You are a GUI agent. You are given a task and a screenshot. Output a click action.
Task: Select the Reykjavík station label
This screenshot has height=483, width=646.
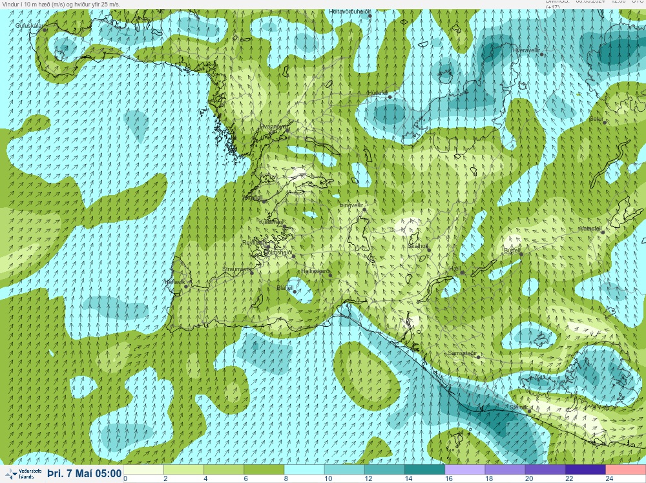(x=255, y=243)
